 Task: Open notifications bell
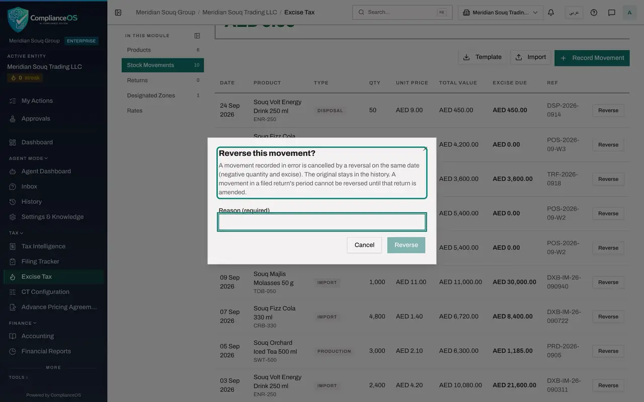coord(551,13)
